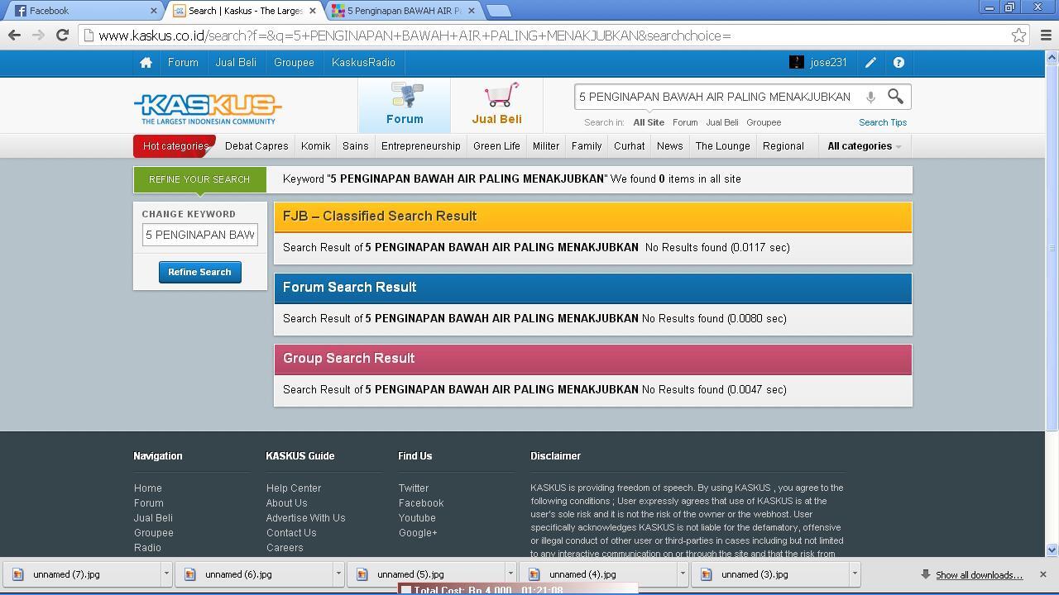Open Help Center footer link

(x=294, y=488)
